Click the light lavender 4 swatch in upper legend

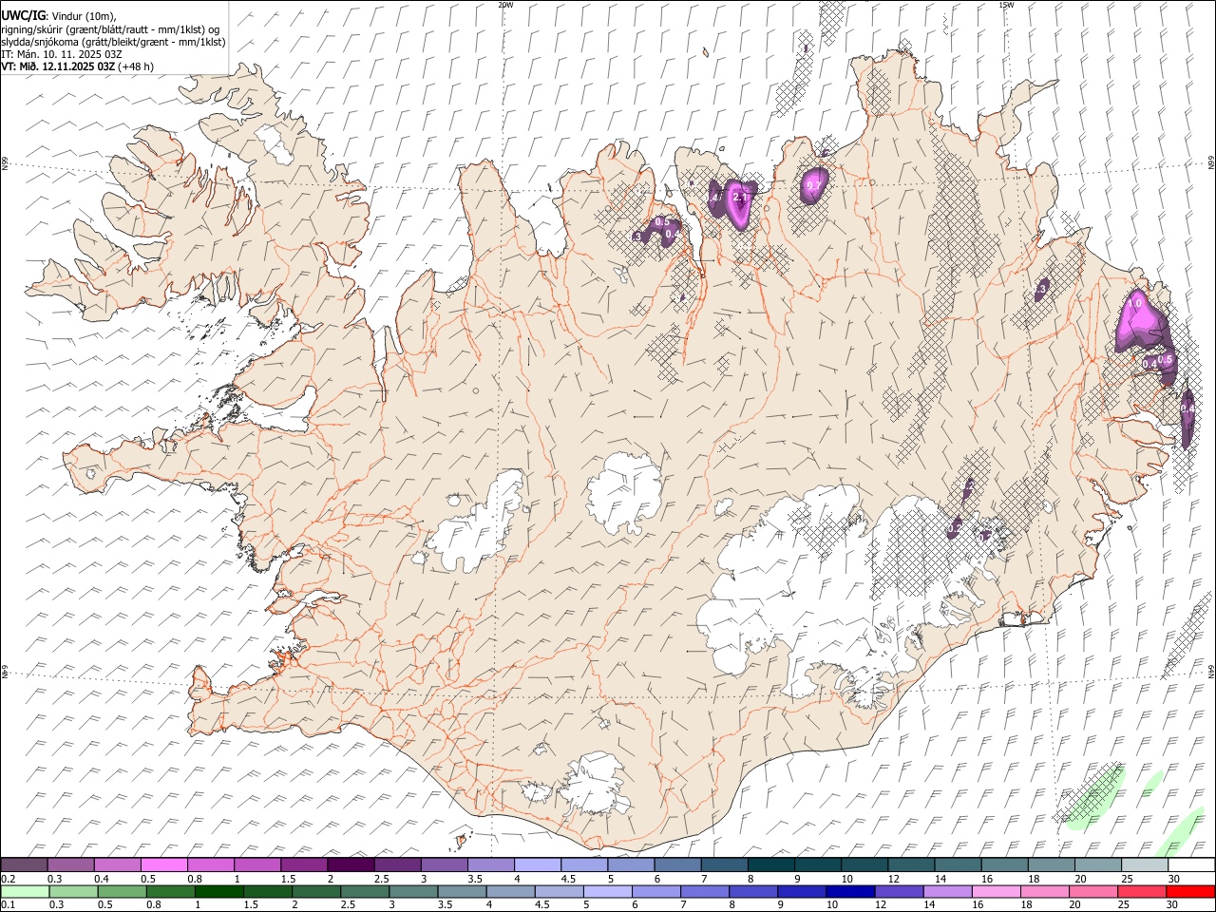(x=537, y=864)
